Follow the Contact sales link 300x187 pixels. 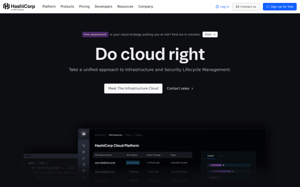(180, 88)
